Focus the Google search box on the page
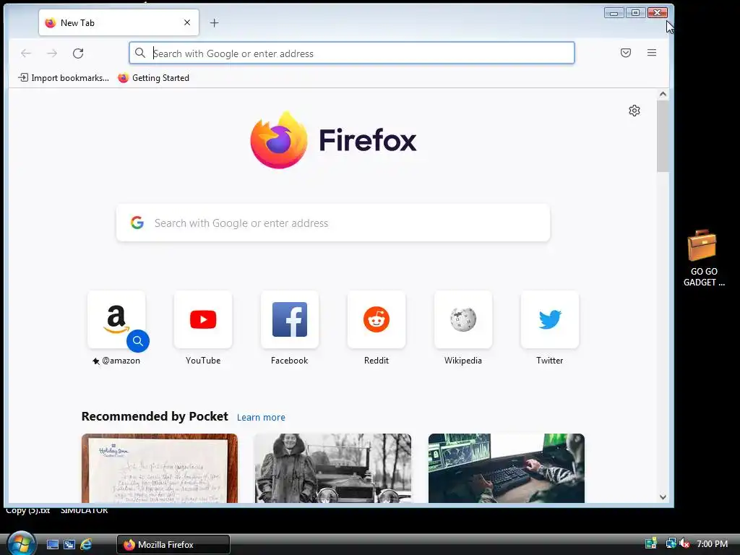 click(333, 223)
